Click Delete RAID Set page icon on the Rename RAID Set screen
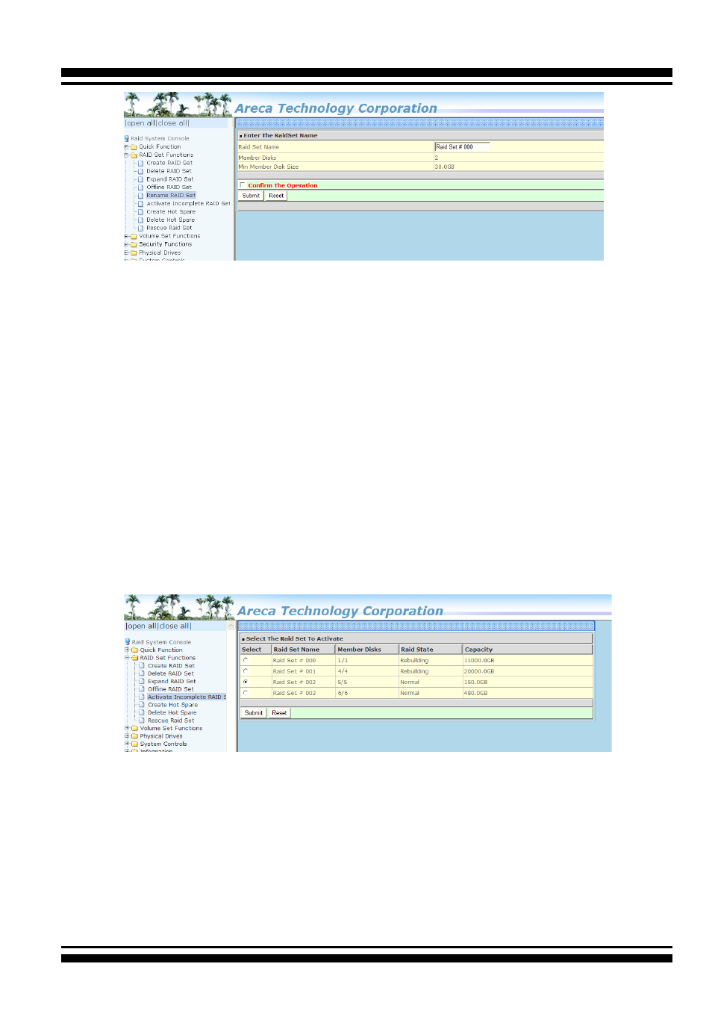Viewport: 712px width, 1011px height. coord(140,171)
